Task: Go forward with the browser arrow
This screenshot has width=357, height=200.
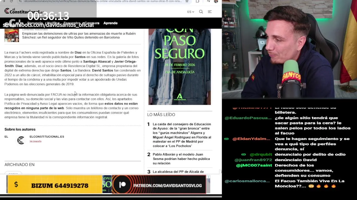Action: (x=3, y=1)
